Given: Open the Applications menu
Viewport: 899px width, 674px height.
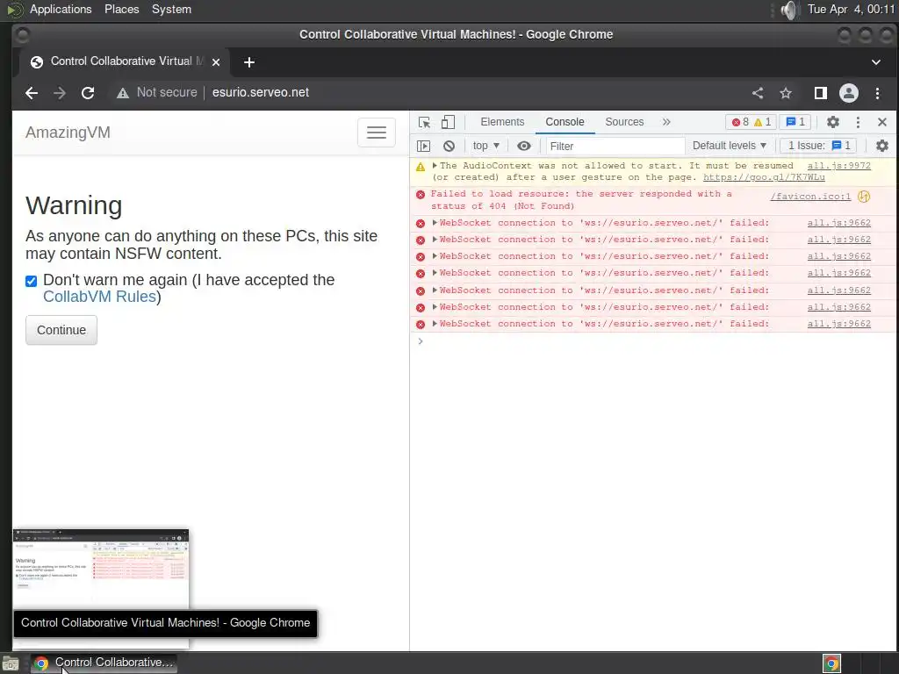Looking at the screenshot, I should point(61,9).
